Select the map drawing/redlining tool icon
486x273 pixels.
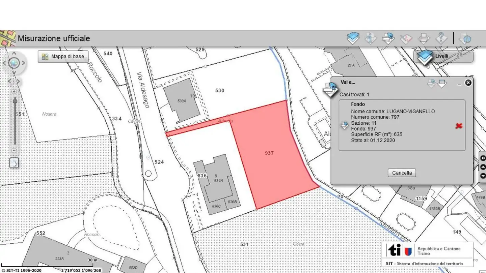406,38
